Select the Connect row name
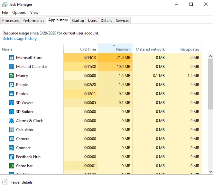This screenshot has height=190, width=213. point(23,148)
